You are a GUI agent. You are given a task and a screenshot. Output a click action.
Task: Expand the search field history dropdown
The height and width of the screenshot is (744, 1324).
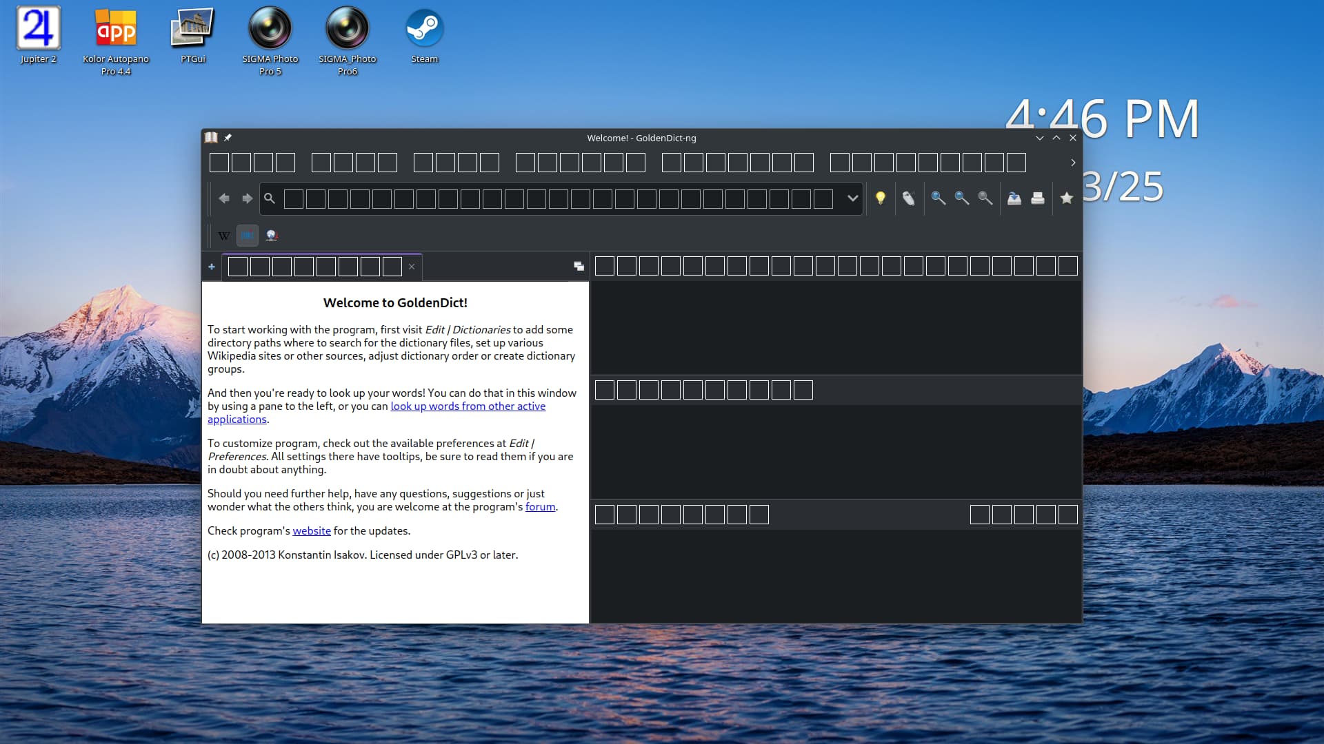852,198
